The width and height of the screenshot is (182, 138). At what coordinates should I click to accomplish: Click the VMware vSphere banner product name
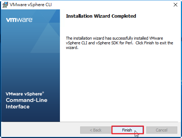pyautogui.click(x=25, y=94)
